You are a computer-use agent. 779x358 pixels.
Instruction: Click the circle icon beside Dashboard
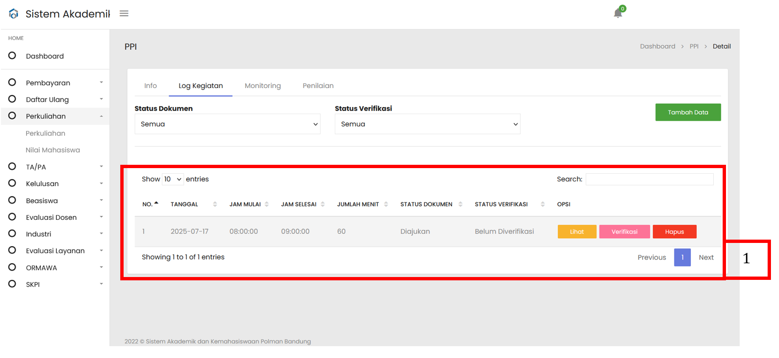click(x=12, y=55)
